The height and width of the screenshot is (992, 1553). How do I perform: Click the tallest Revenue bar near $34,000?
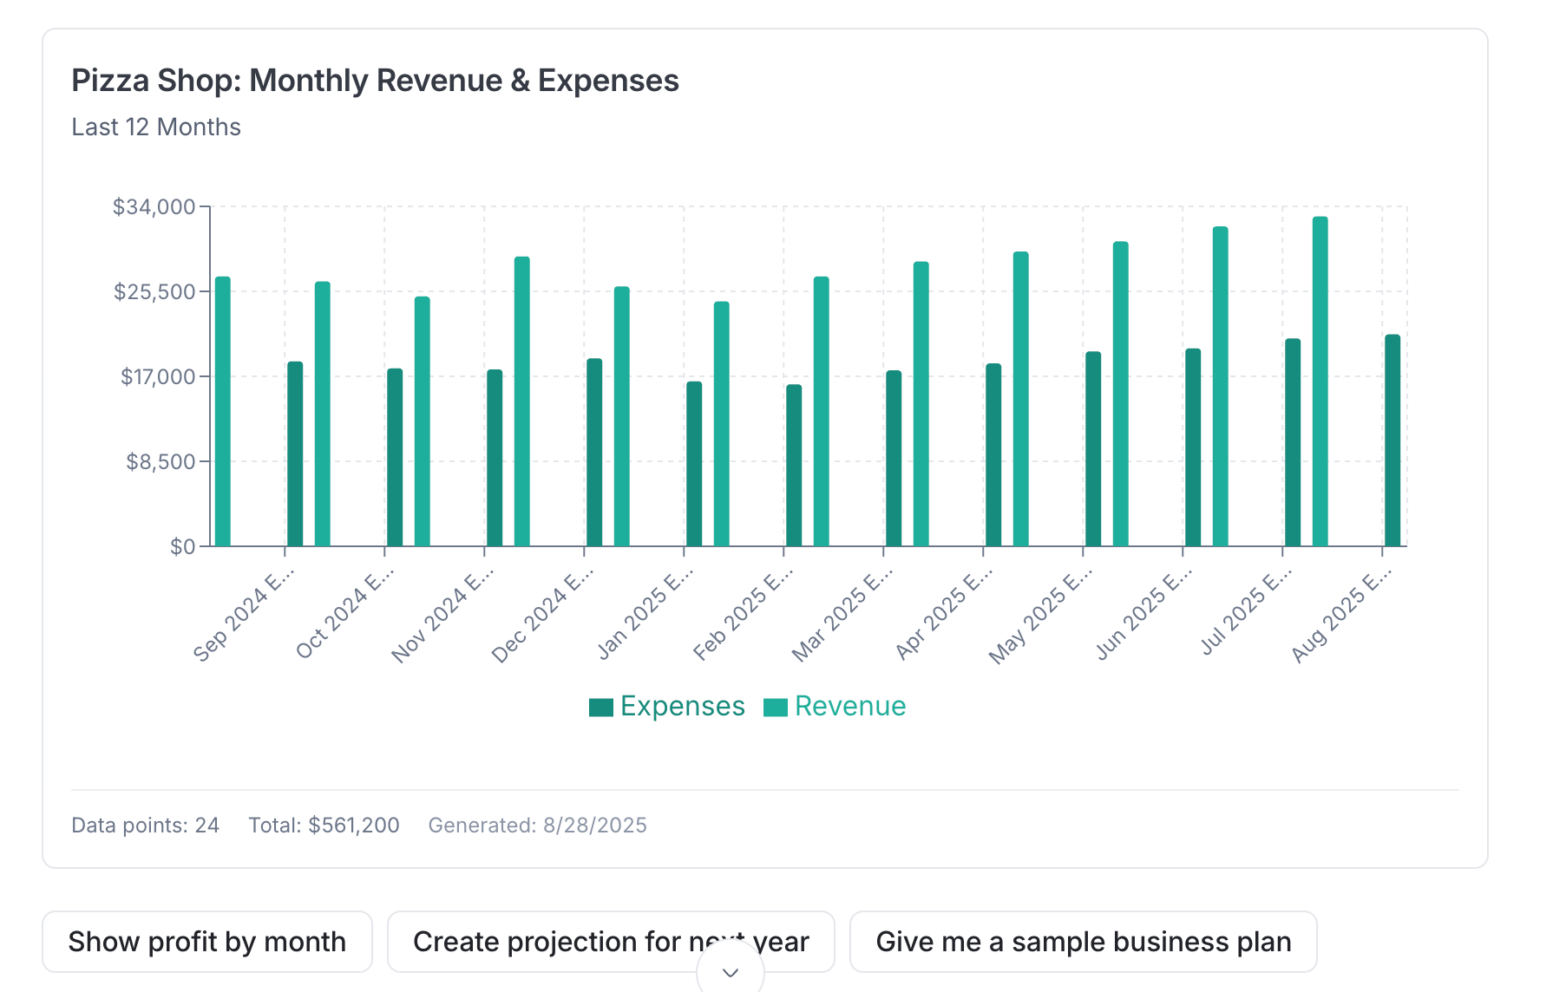click(x=1320, y=382)
